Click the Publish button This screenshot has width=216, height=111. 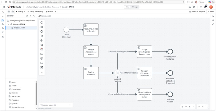click(x=50, y=12)
